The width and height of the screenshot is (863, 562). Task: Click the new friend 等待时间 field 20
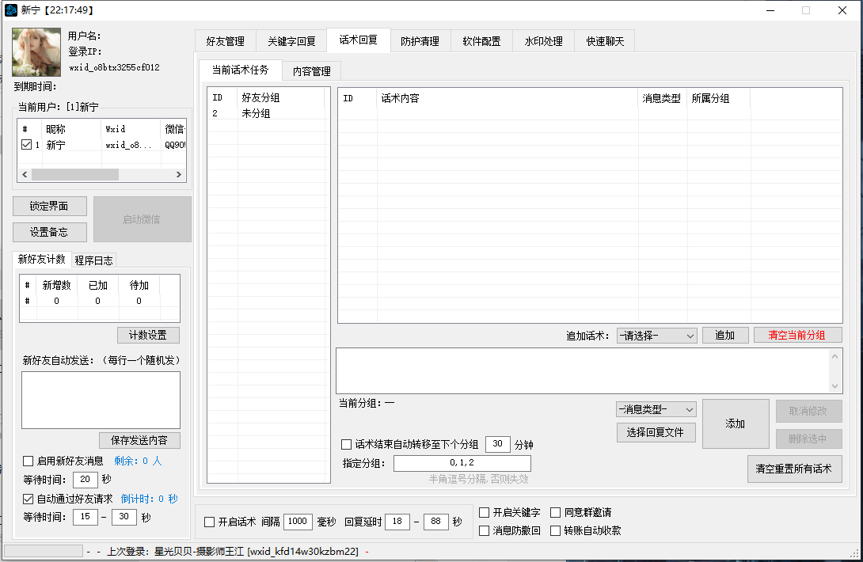pyautogui.click(x=86, y=480)
